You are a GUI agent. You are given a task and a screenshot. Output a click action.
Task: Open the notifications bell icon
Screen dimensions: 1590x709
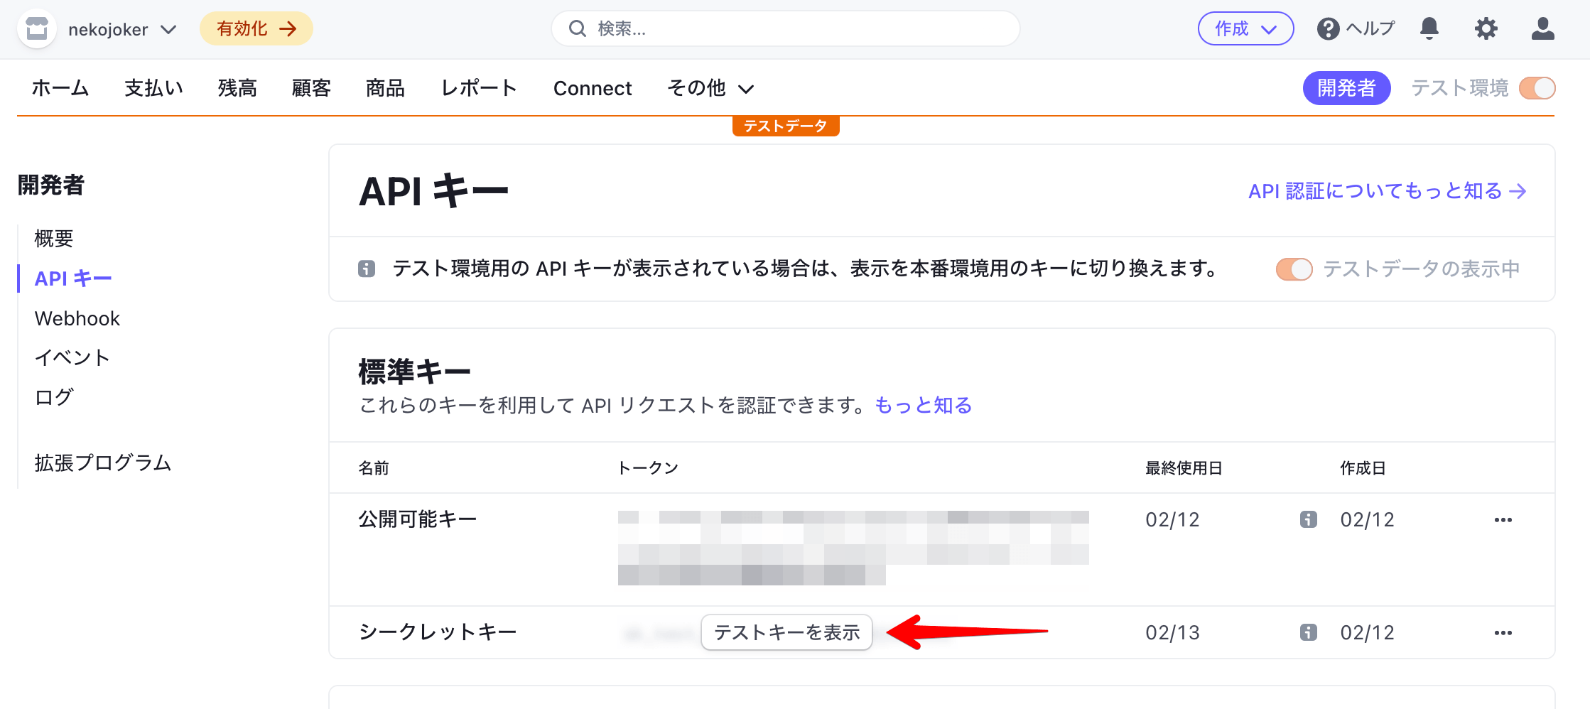[x=1429, y=28]
